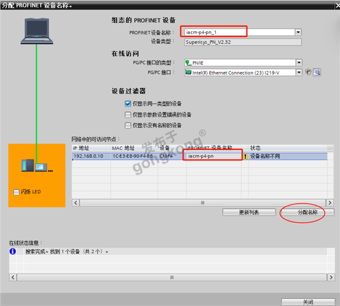The width and height of the screenshot is (340, 306).
Task: Click the 分配名称 button
Action: (308, 212)
